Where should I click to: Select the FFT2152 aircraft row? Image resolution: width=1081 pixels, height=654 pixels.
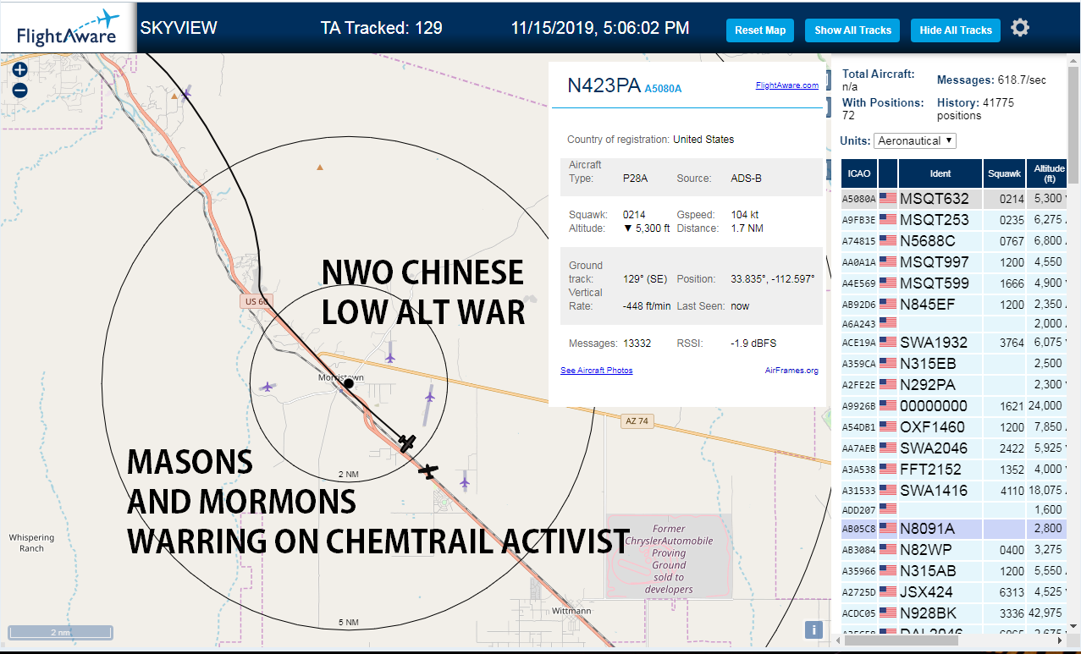click(955, 469)
